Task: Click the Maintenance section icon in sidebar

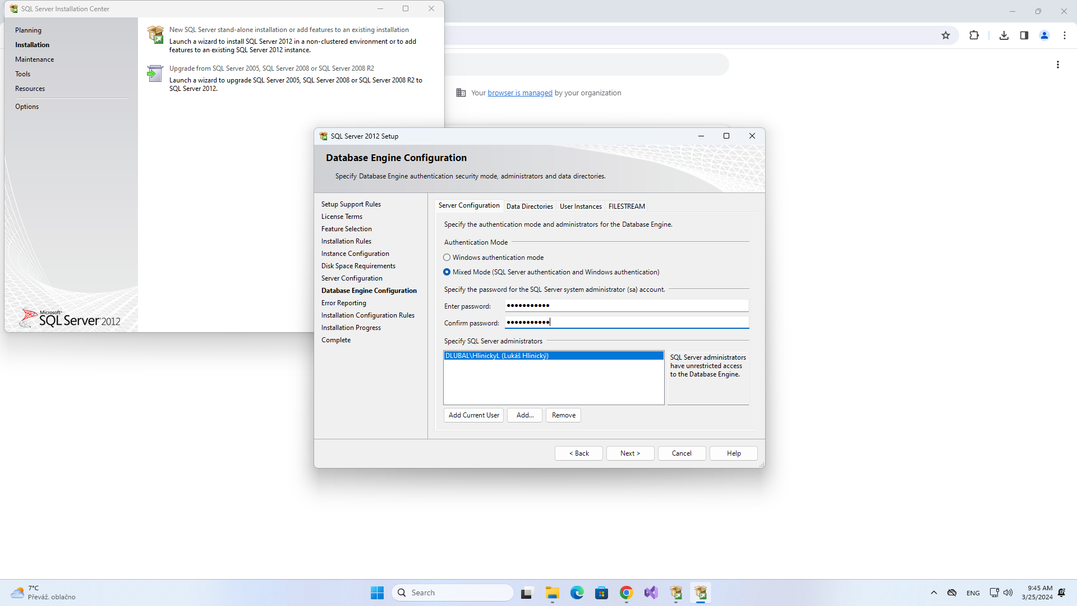Action: coord(35,59)
